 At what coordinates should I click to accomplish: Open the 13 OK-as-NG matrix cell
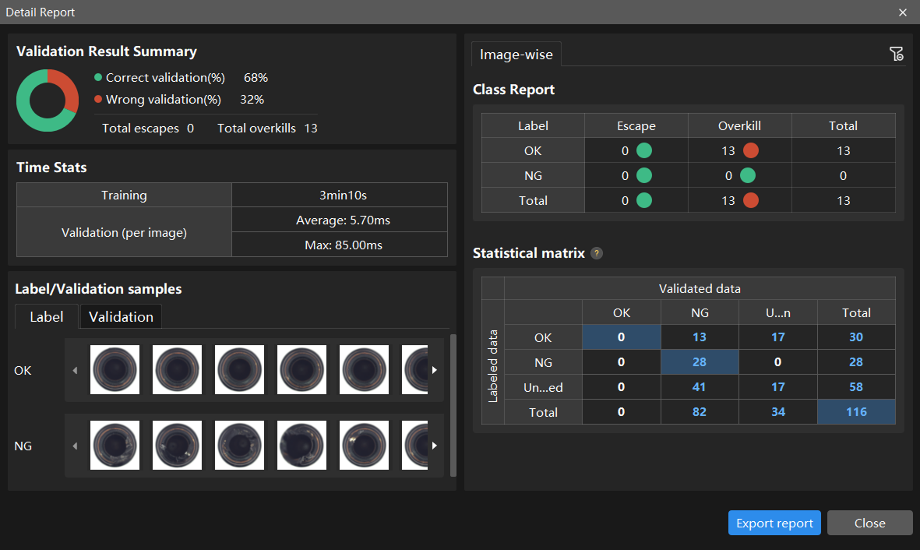(700, 337)
